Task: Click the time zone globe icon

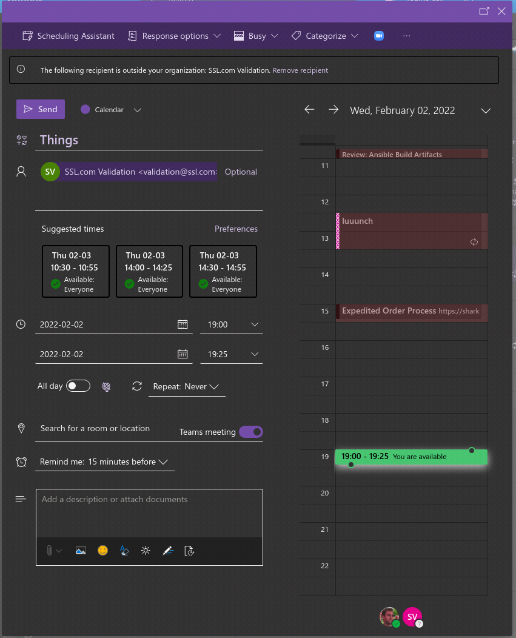Action: (107, 386)
